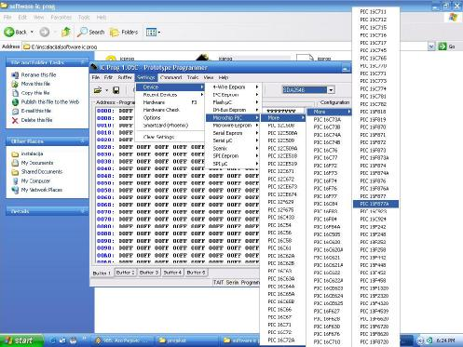Click Rename this file task
Screen dimensions: 463x347
pyautogui.click(x=38, y=74)
